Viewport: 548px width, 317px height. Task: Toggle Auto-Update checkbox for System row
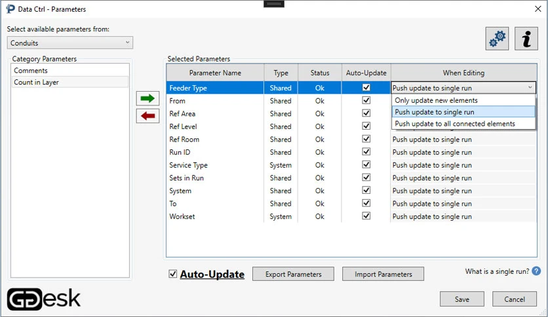[x=366, y=191]
